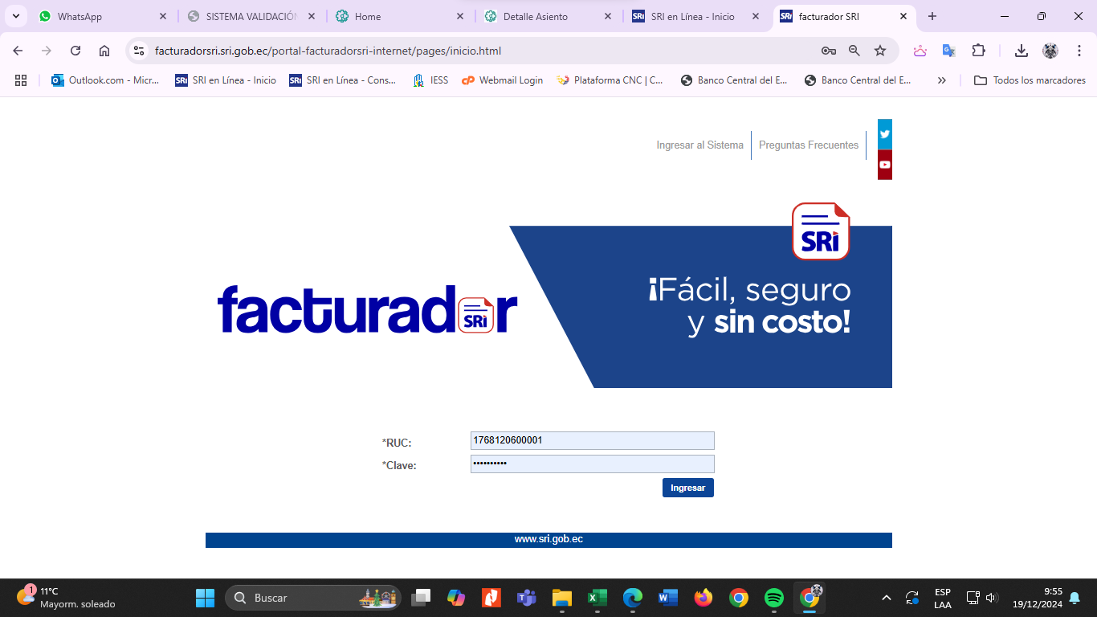This screenshot has height=617, width=1097.
Task: Click the Clave password field
Action: [x=592, y=464]
